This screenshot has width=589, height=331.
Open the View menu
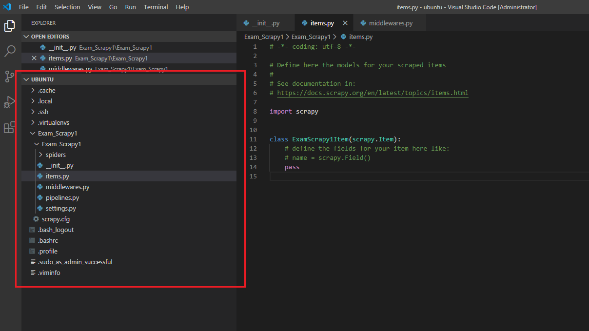tap(95, 7)
